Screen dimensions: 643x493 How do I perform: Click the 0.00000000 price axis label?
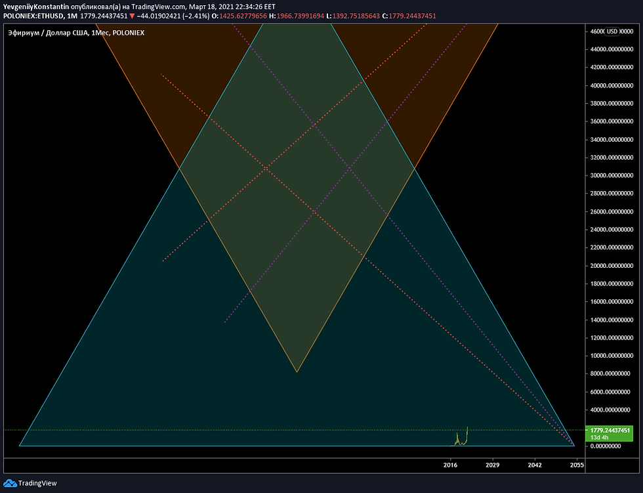(x=606, y=446)
